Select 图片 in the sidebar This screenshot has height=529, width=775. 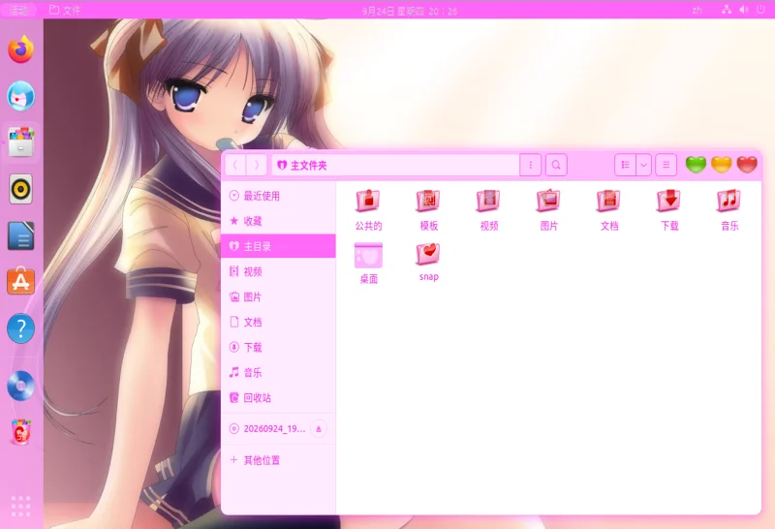[278, 296]
